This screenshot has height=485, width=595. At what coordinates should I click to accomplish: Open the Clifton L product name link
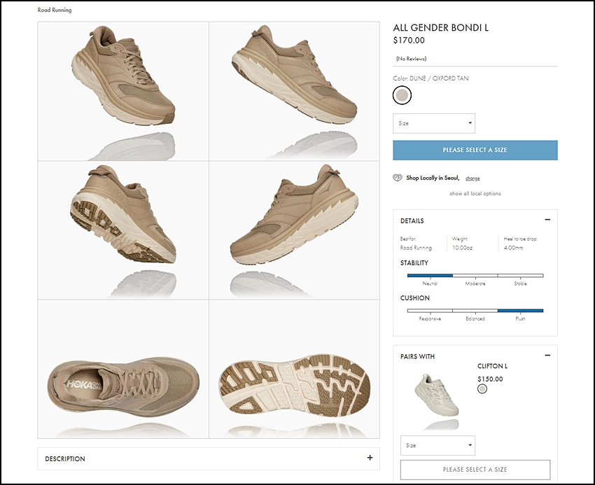[492, 366]
